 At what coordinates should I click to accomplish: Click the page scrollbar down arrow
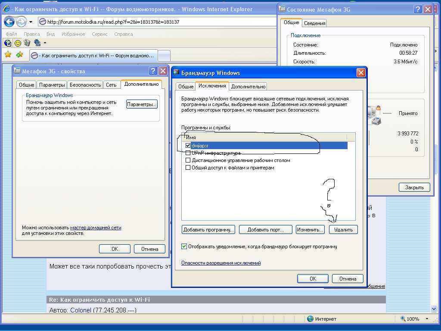[434, 309]
